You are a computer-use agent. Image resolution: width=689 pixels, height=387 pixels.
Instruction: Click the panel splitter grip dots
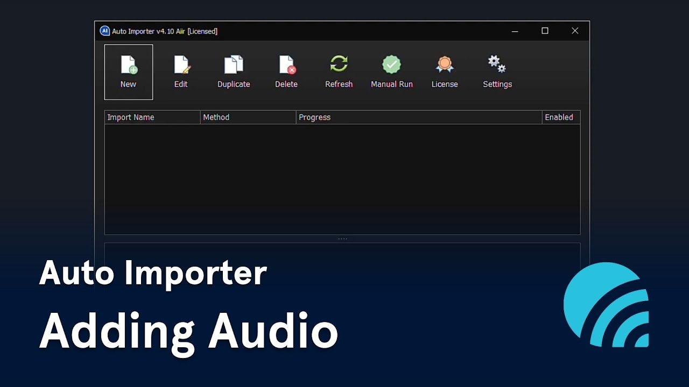(342, 239)
